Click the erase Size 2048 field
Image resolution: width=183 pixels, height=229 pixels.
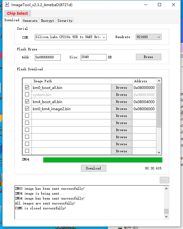93,57
